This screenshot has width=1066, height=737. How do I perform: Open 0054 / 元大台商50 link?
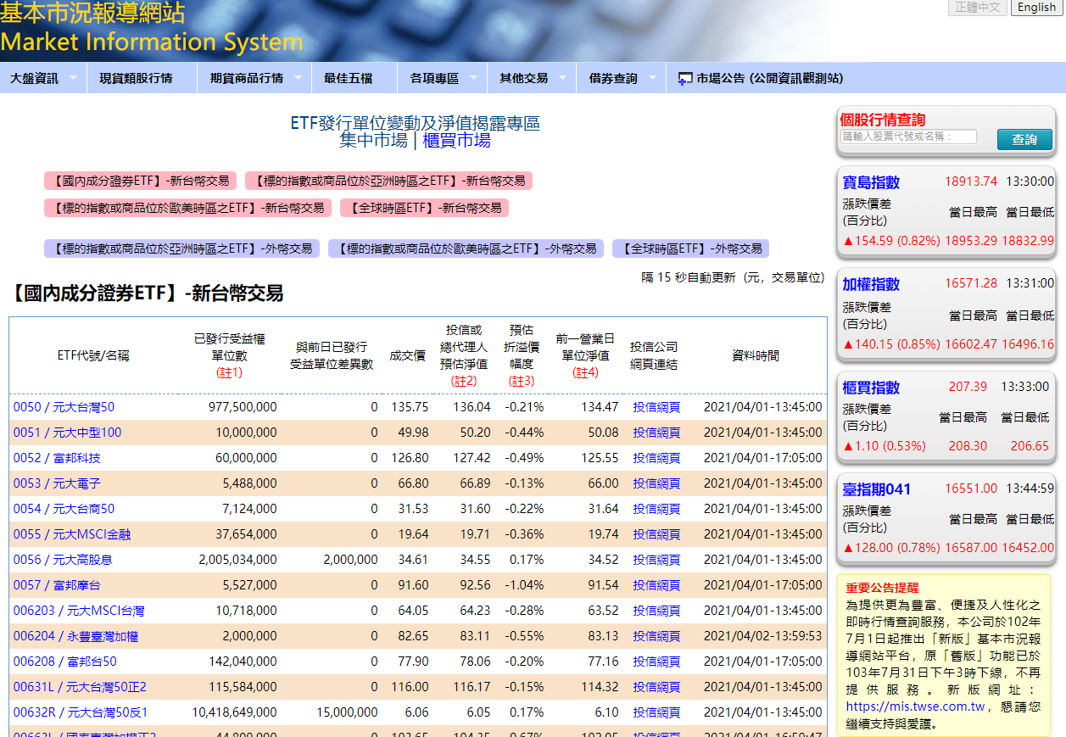click(64, 509)
